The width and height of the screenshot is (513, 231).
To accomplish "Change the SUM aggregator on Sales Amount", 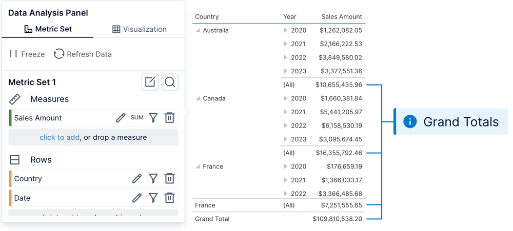I will 137,118.
